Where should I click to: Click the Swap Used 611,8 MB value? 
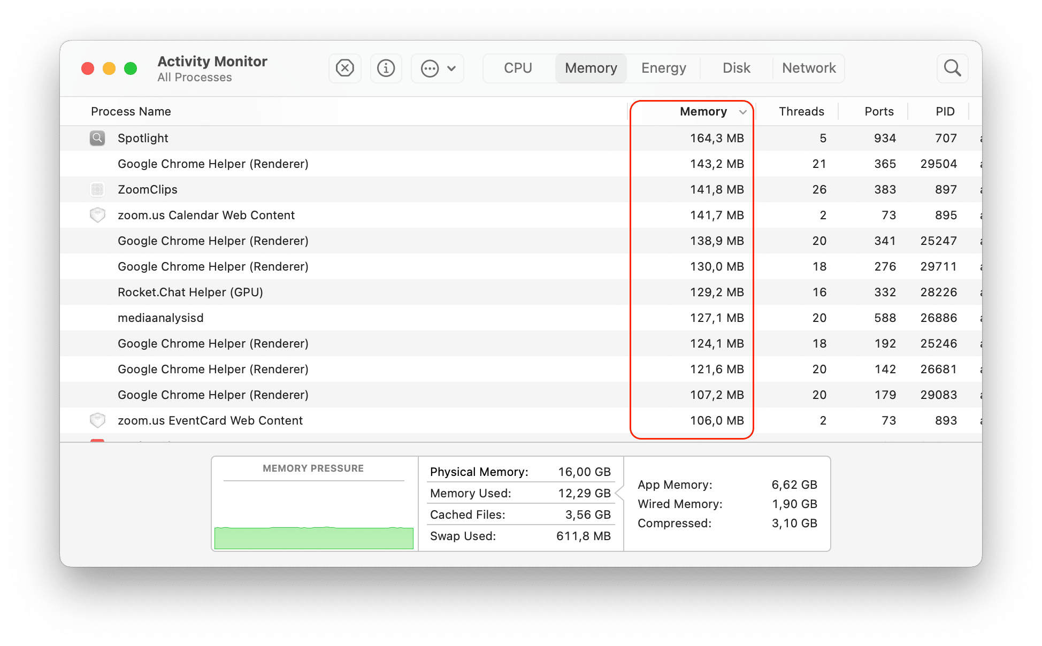pos(584,536)
